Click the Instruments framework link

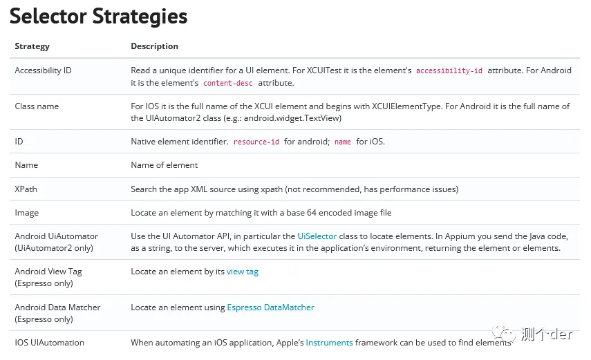tap(329, 343)
